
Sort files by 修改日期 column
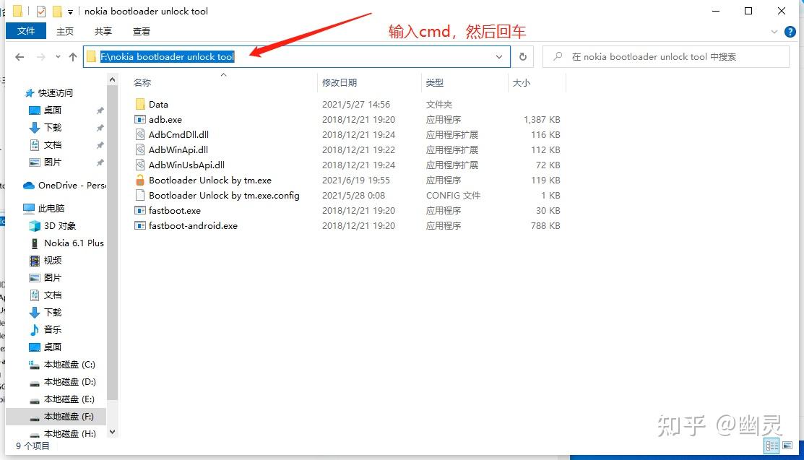[340, 82]
